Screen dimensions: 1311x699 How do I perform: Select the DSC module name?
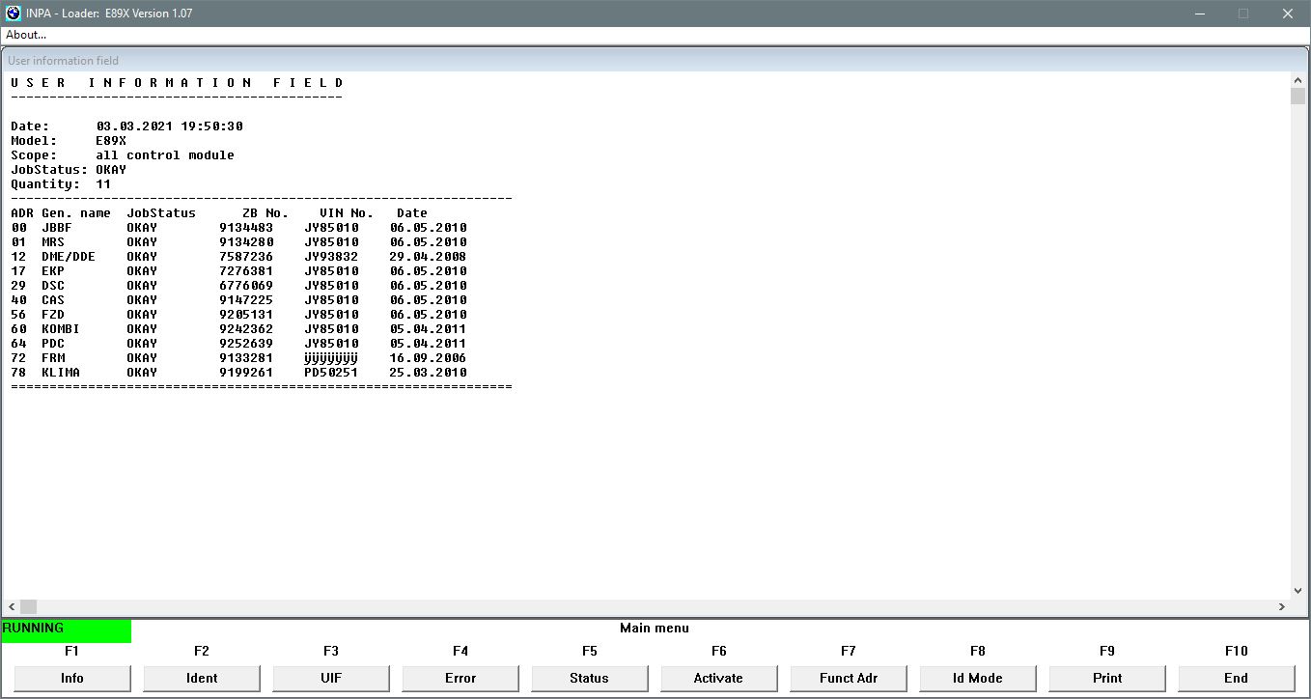coord(53,286)
